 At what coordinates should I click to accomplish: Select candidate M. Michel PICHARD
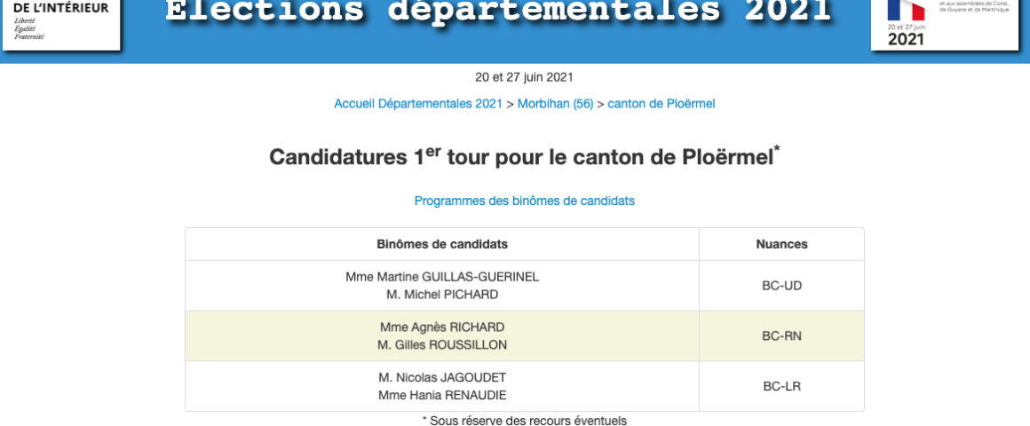click(442, 295)
